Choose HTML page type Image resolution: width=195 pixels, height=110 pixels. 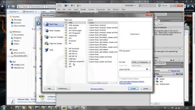70,23
